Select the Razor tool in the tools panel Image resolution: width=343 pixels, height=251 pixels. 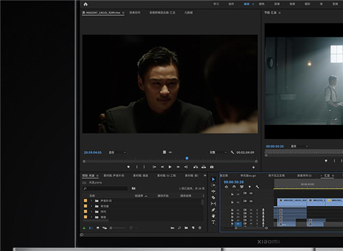point(214,197)
